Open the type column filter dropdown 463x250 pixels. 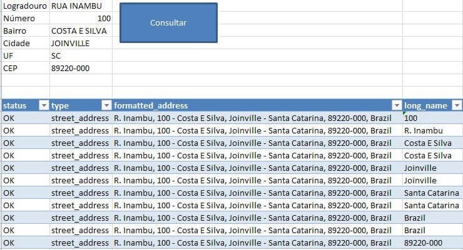(x=107, y=105)
